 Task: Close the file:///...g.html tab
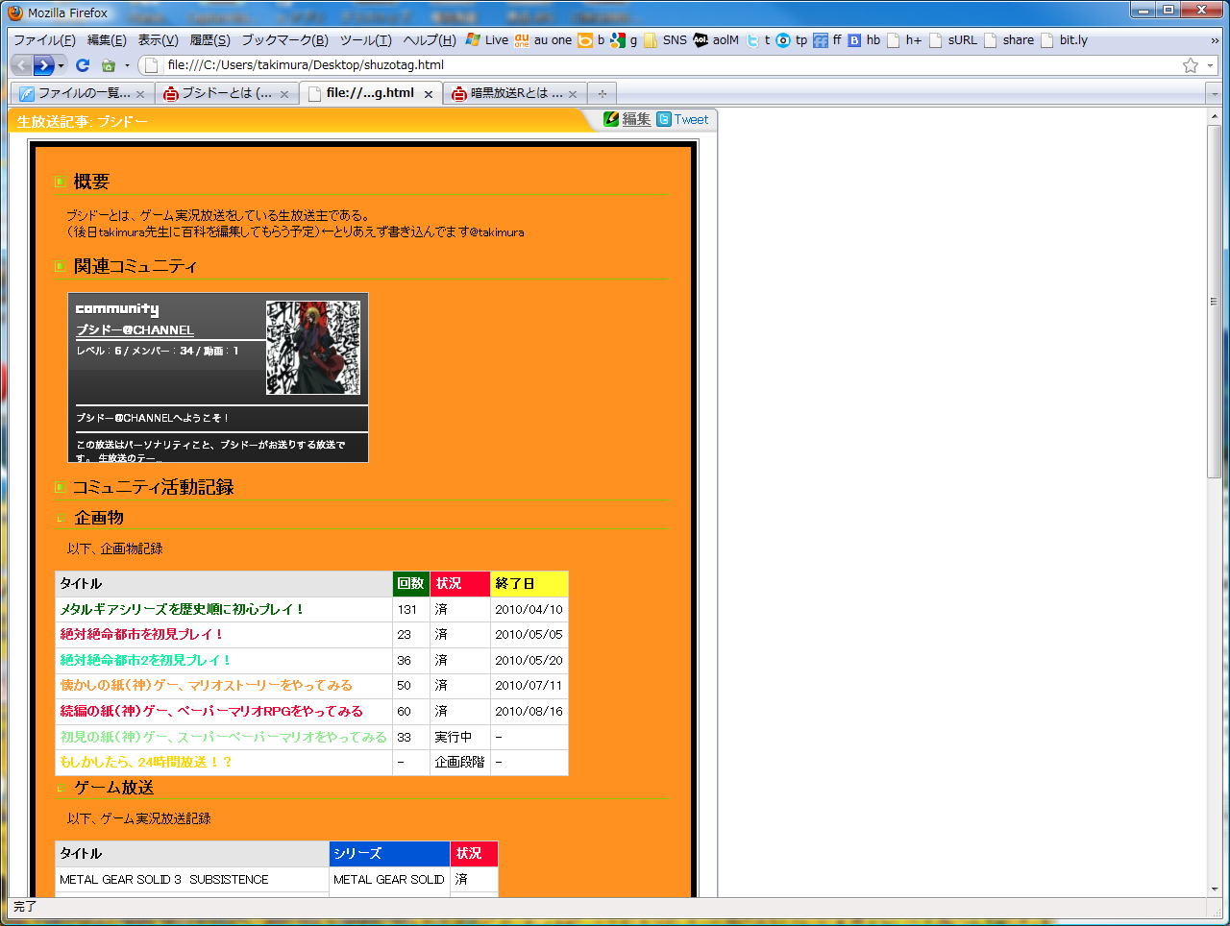tap(429, 94)
